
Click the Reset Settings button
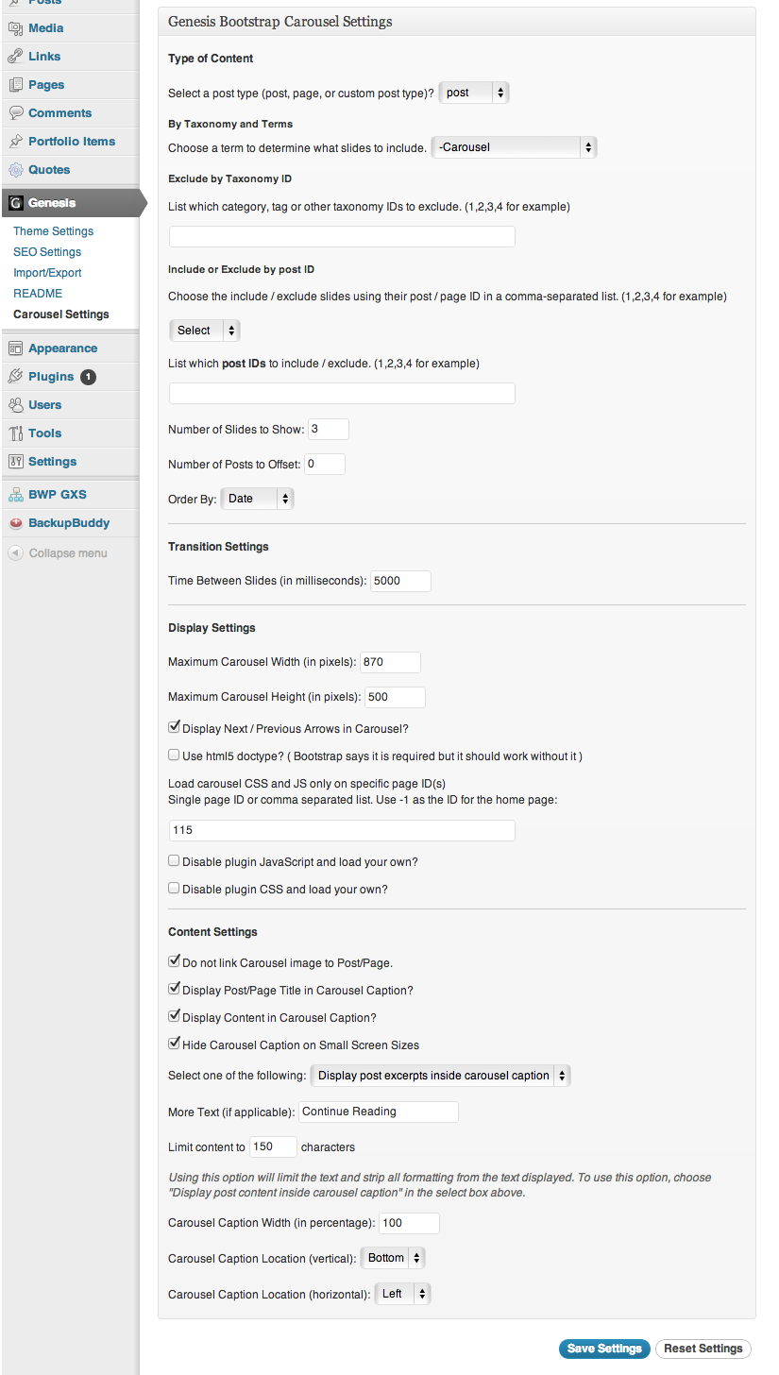[703, 1349]
